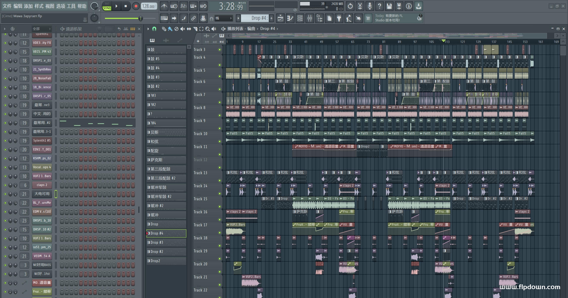
Task: Save the project with floppy icon
Action: click(389, 6)
